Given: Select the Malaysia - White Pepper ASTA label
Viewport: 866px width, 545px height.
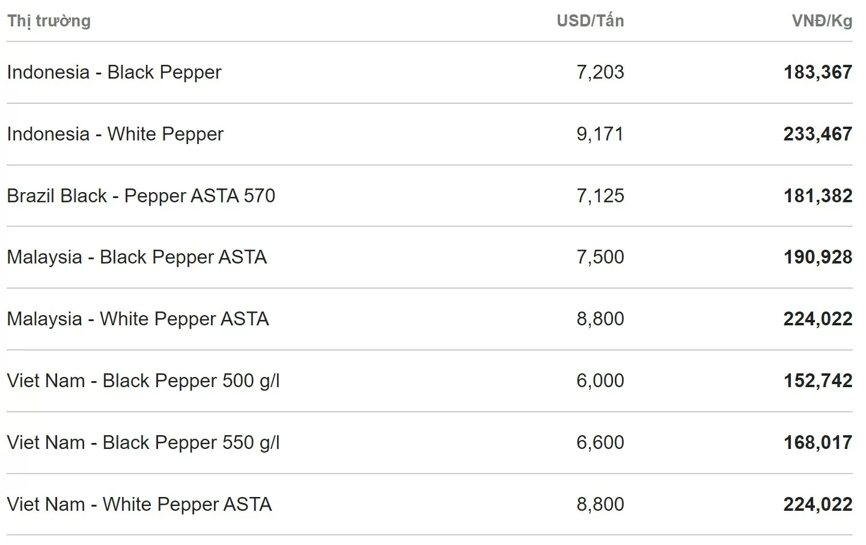Looking at the screenshot, I should click(138, 319).
